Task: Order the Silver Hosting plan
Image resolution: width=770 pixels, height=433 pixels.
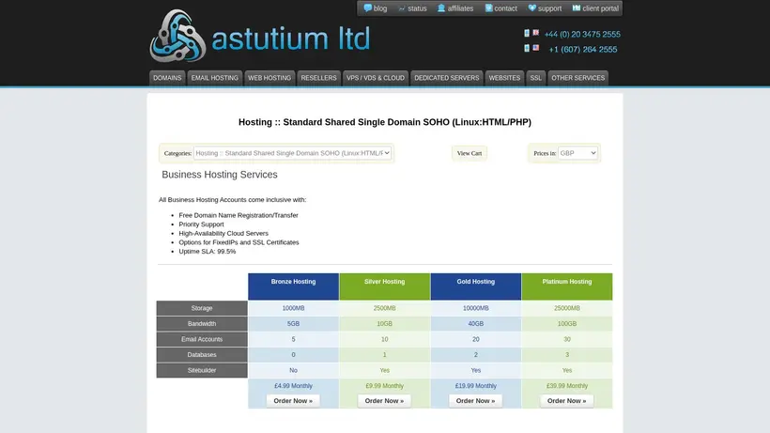Action: [384, 401]
